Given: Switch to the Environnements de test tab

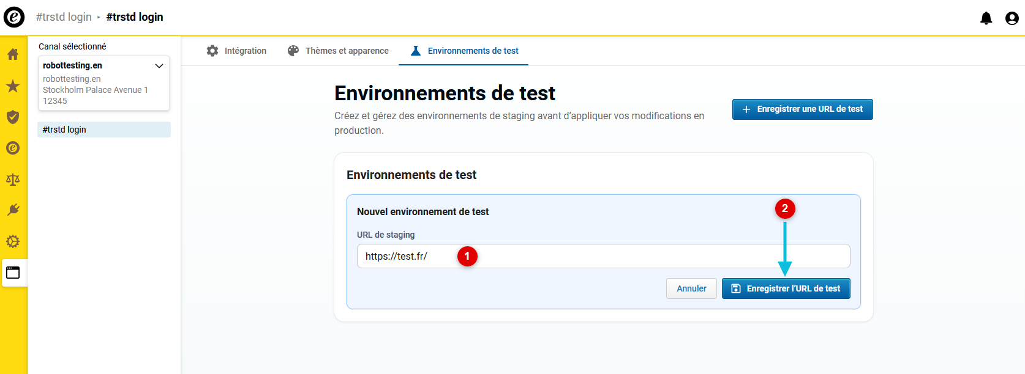Looking at the screenshot, I should (464, 51).
